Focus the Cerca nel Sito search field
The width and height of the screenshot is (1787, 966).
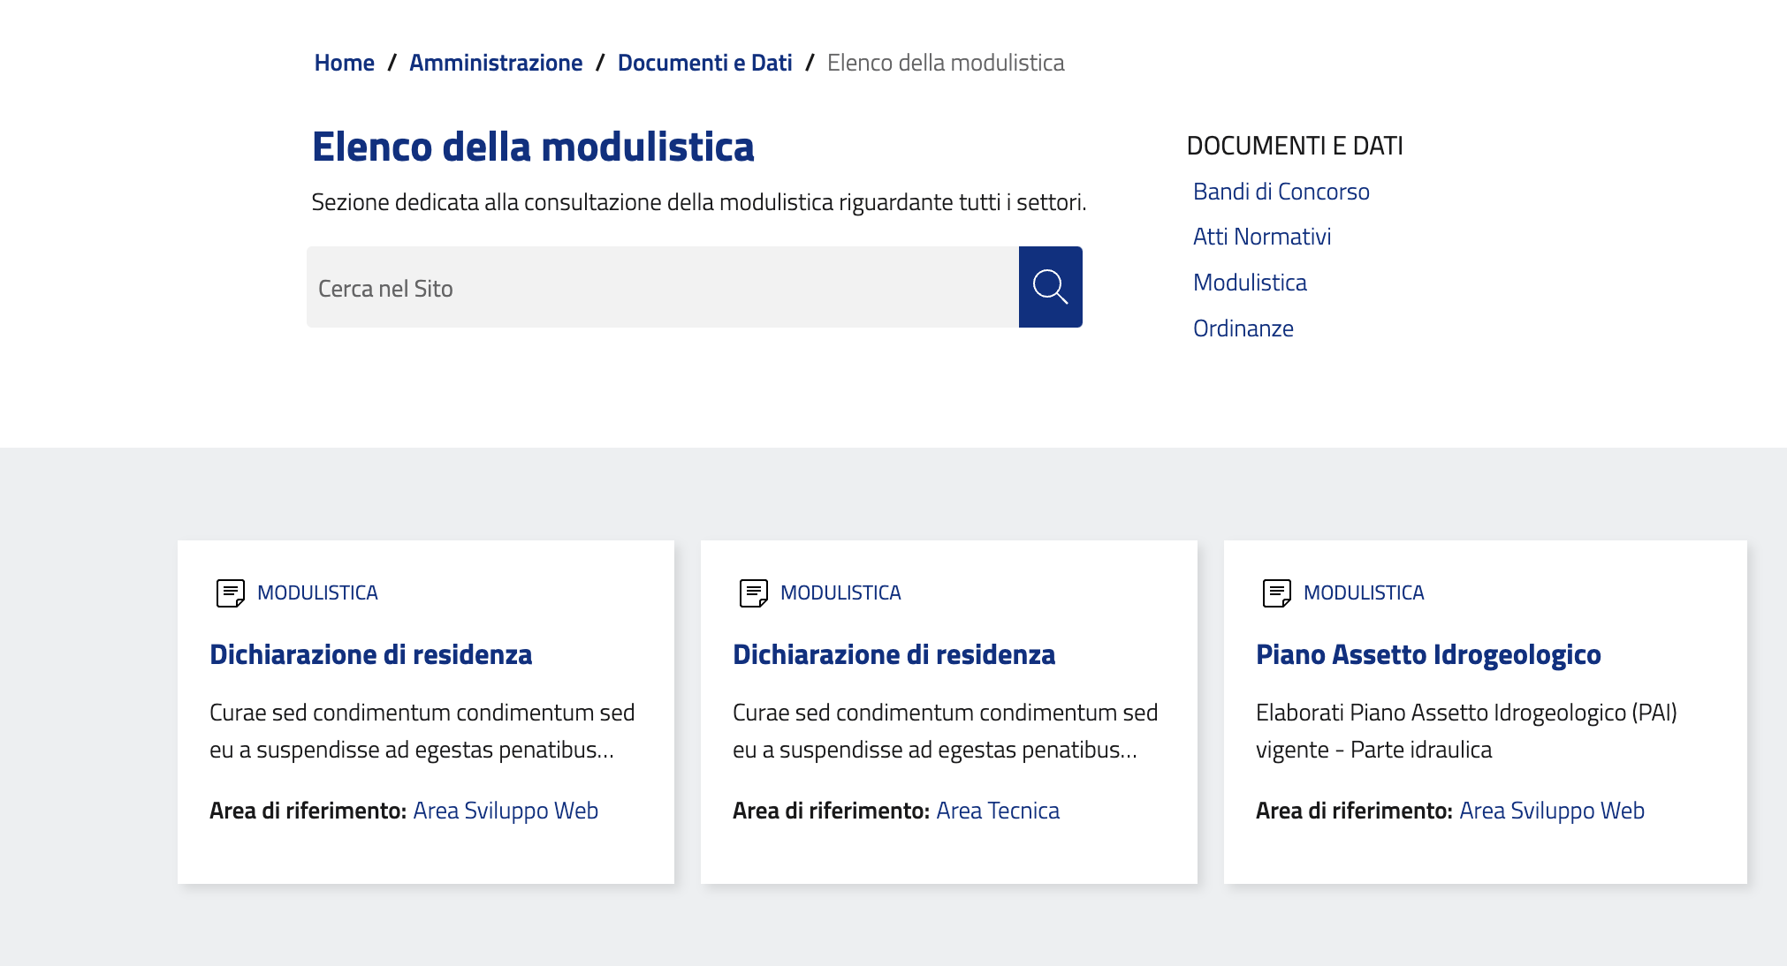pyautogui.click(x=662, y=288)
